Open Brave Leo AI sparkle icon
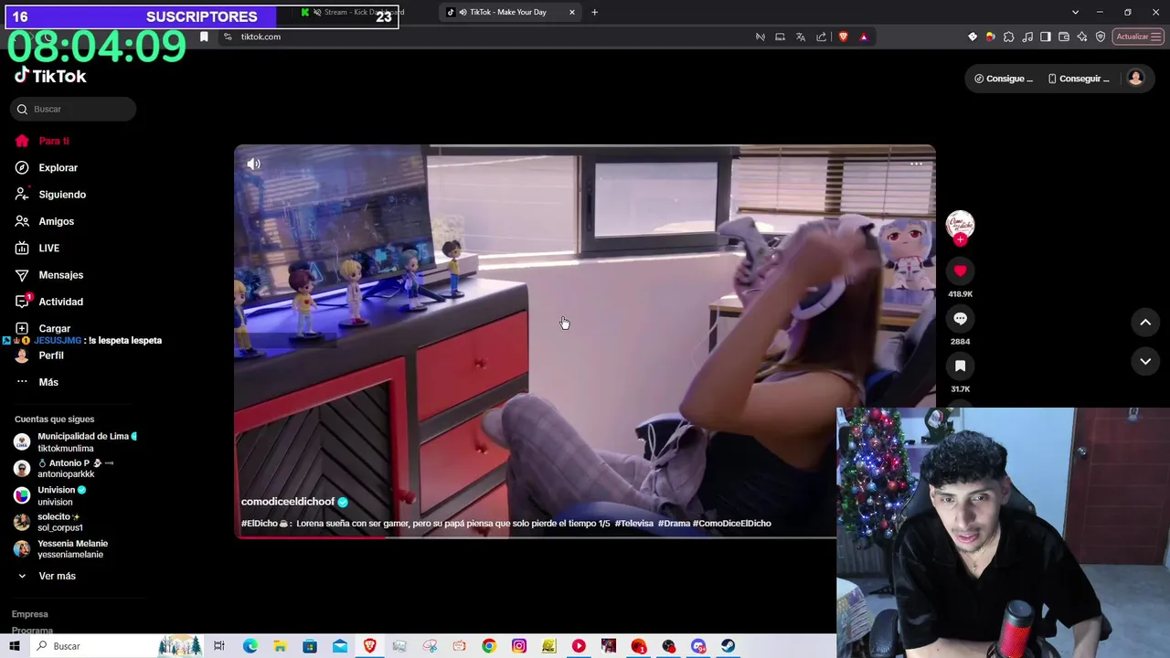1170x658 pixels. click(x=1082, y=37)
